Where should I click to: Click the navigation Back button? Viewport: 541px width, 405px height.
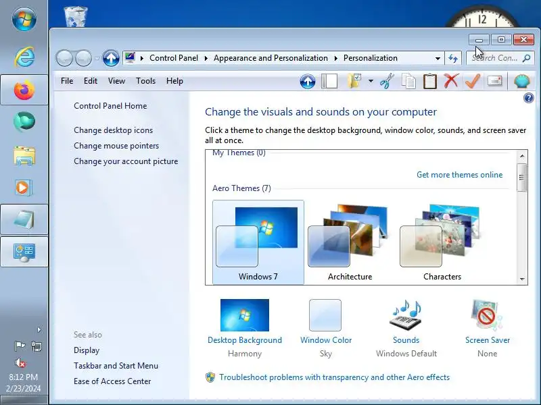click(64, 58)
